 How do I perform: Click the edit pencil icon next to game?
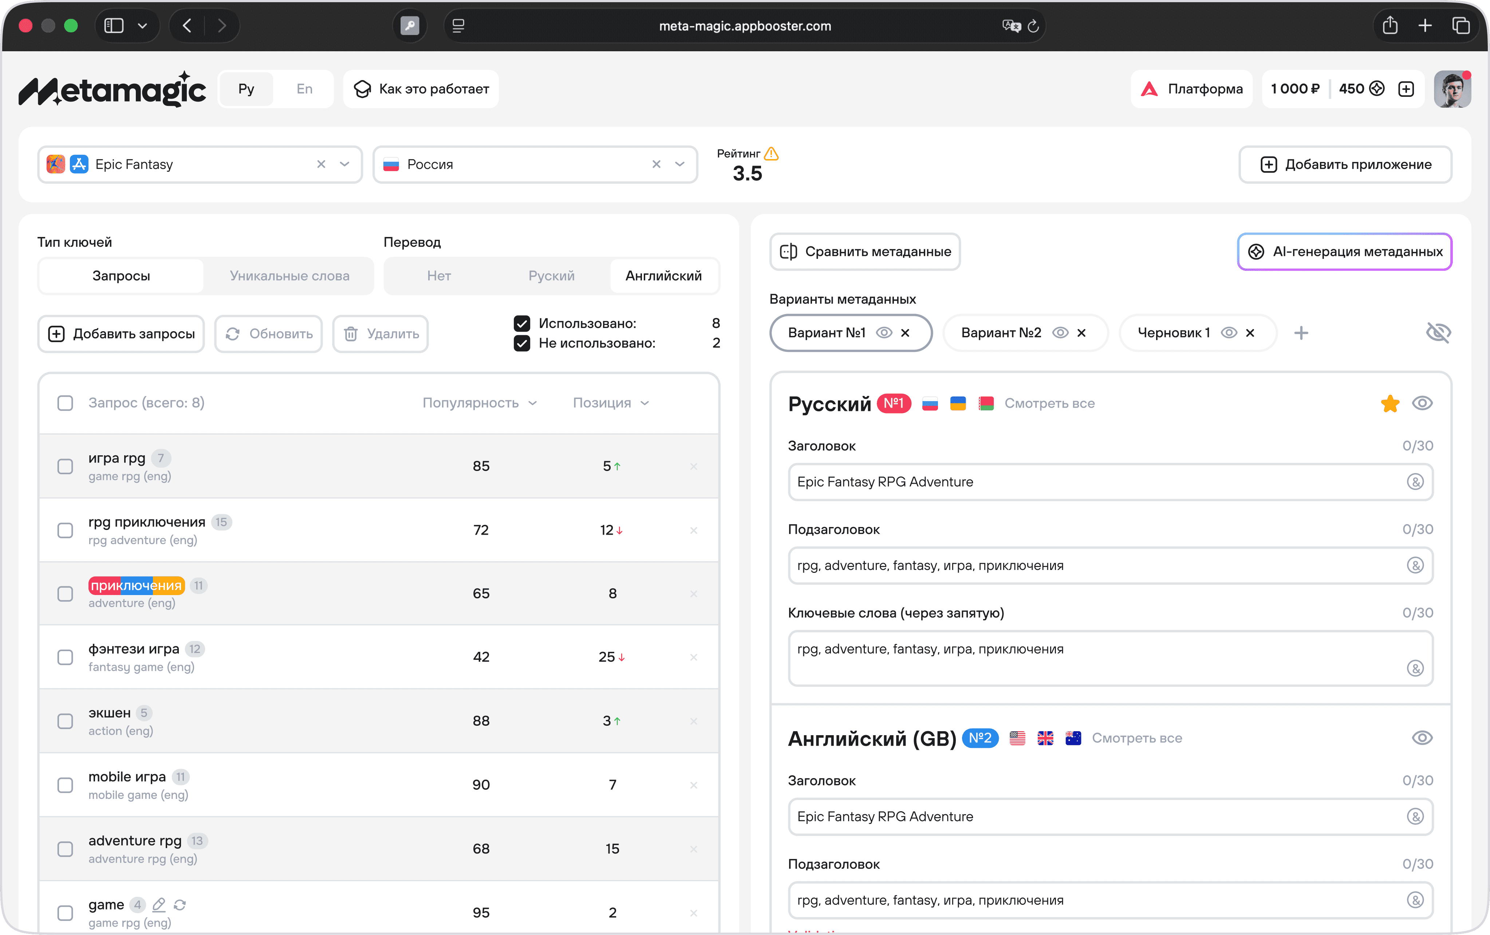pyautogui.click(x=159, y=905)
